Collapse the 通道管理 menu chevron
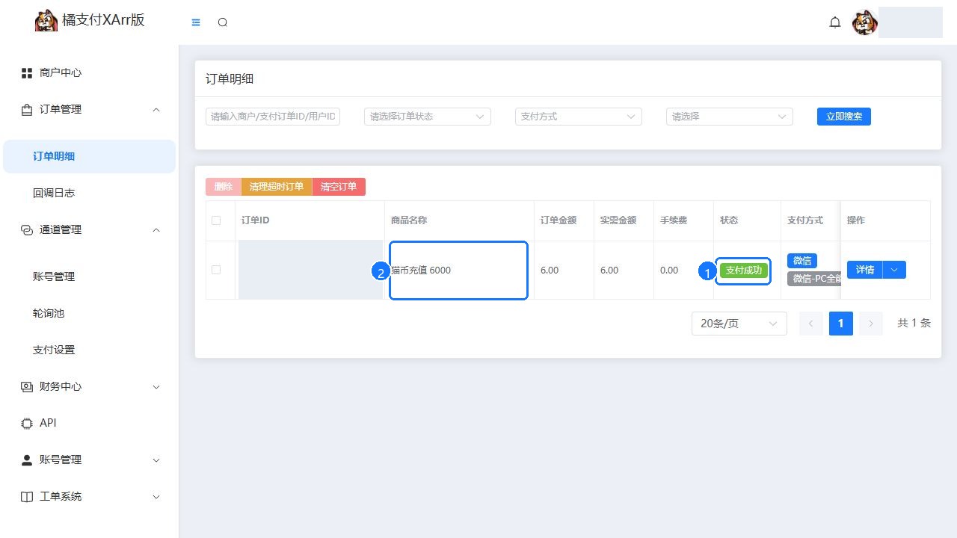 pos(156,229)
